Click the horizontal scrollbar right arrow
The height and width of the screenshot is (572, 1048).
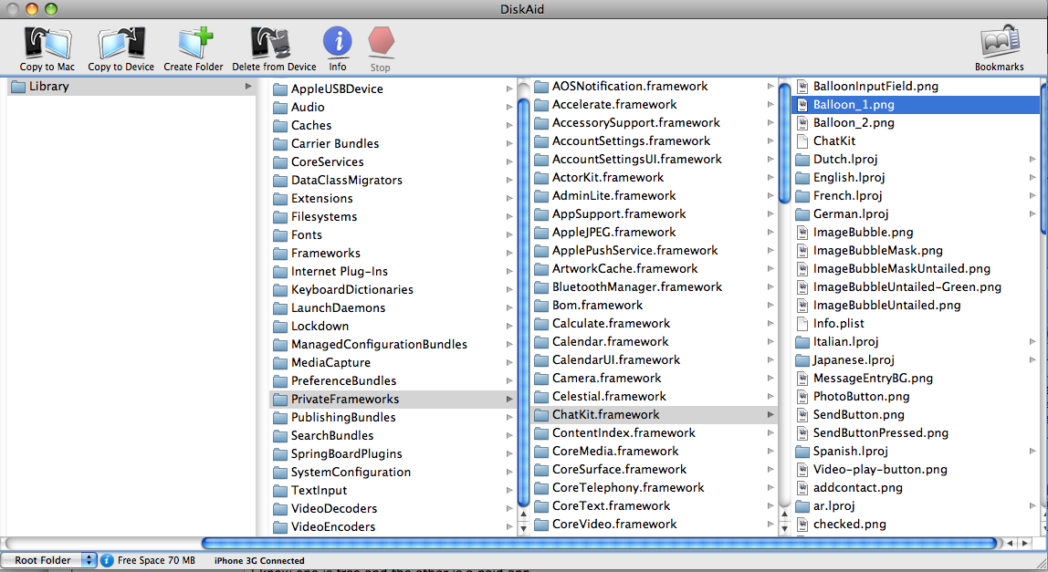(x=1025, y=544)
